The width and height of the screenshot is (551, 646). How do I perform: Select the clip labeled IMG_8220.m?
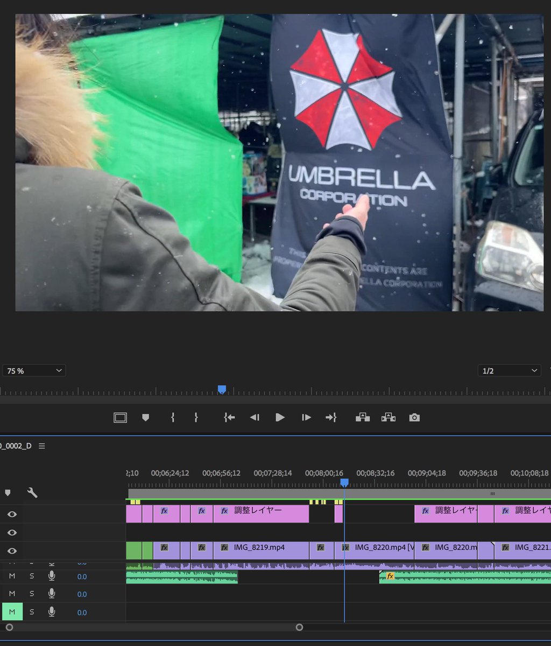click(x=446, y=550)
